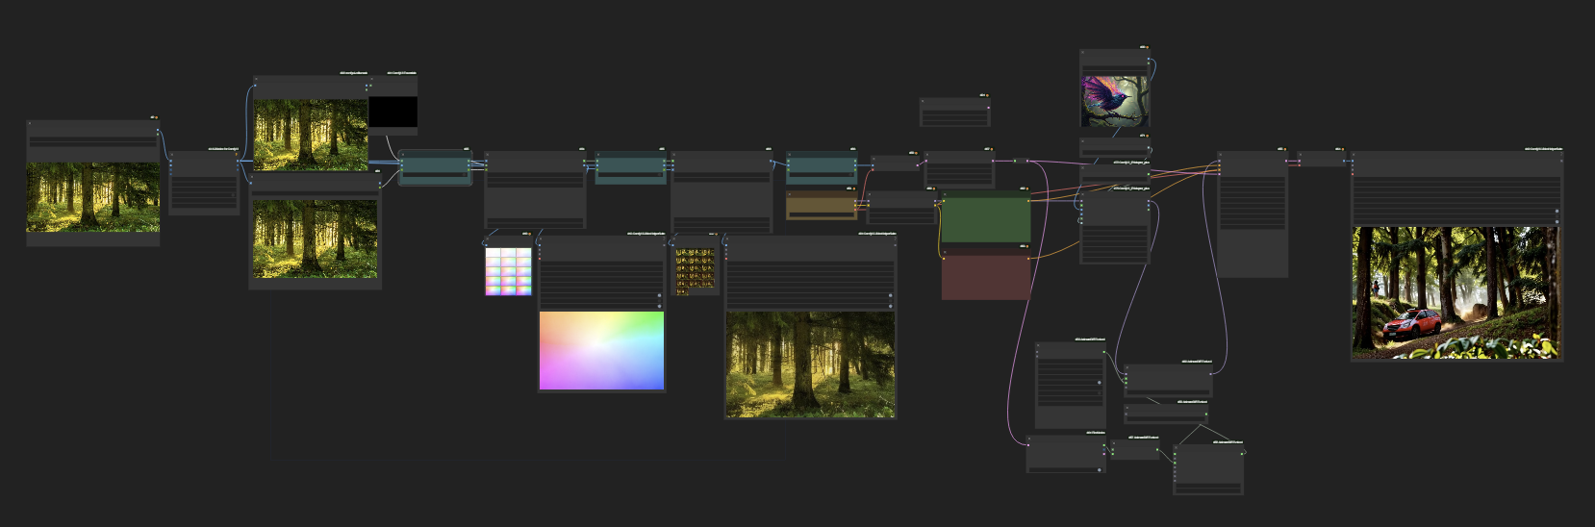
Task: Select the dark red colored node
Action: pyautogui.click(x=985, y=274)
